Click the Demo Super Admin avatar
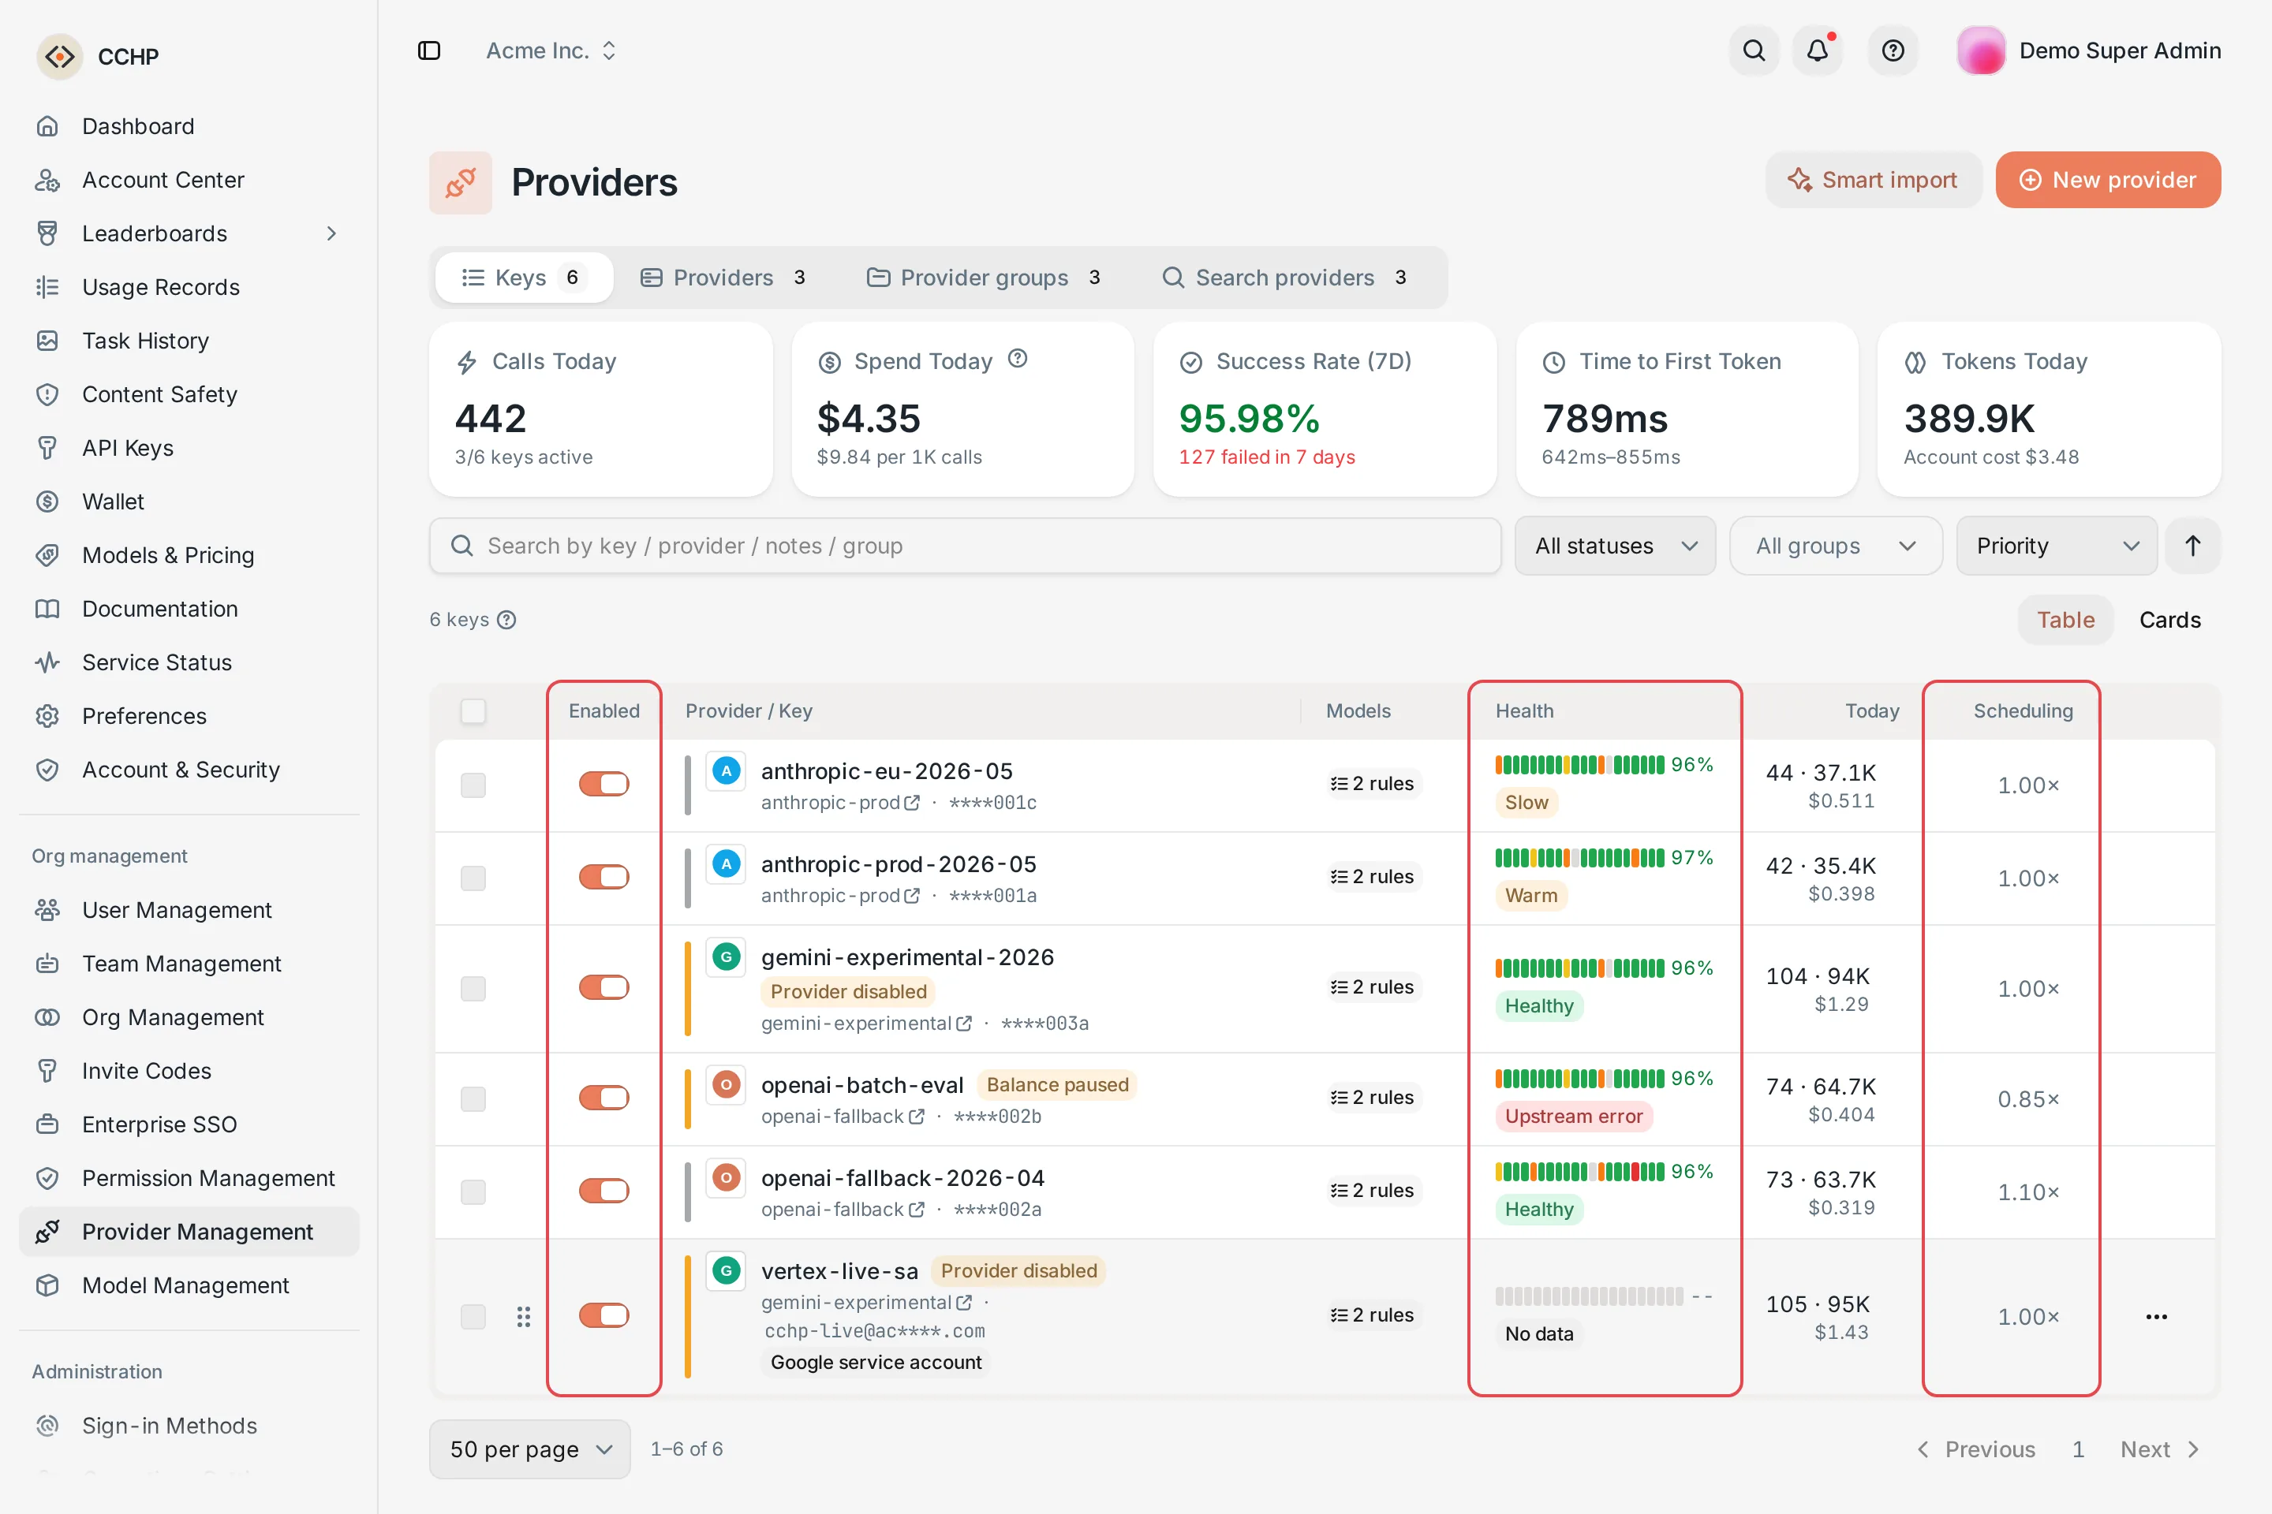The image size is (2272, 1514). pyautogui.click(x=1980, y=50)
